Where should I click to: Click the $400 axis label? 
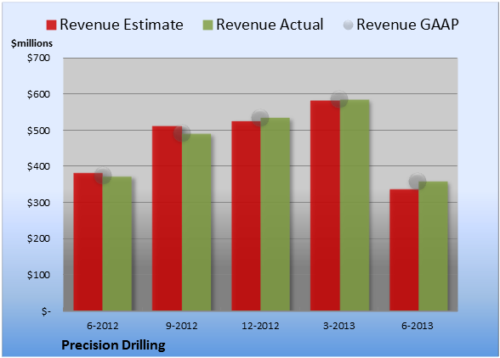pos(38,166)
